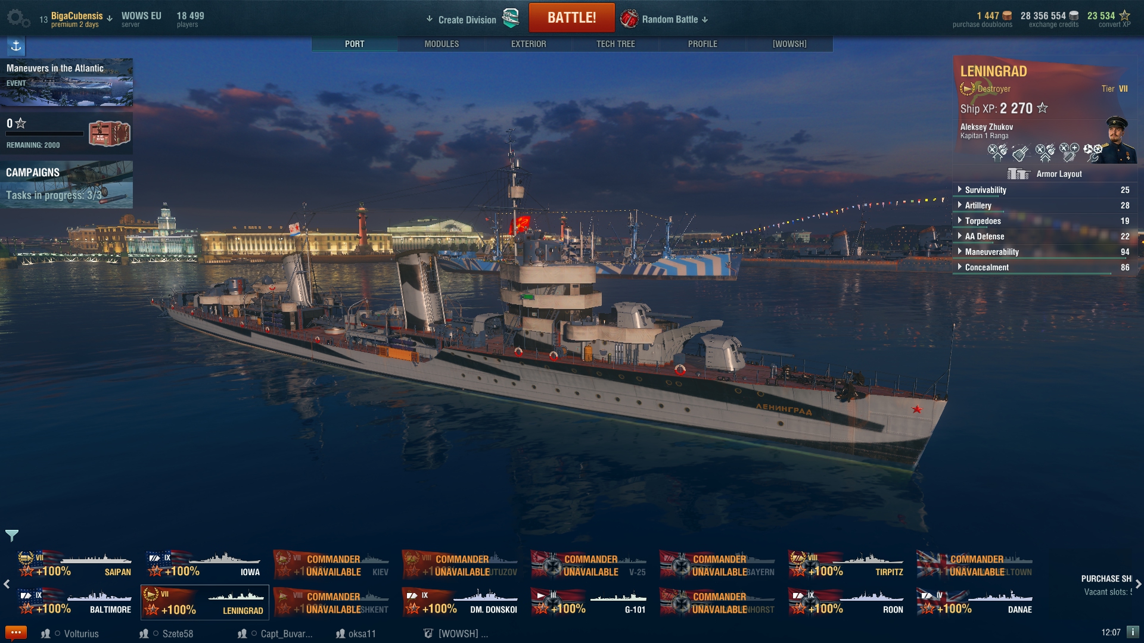Viewport: 1144px width, 643px height.
Task: Open the settings gear menu
Action: click(18, 18)
